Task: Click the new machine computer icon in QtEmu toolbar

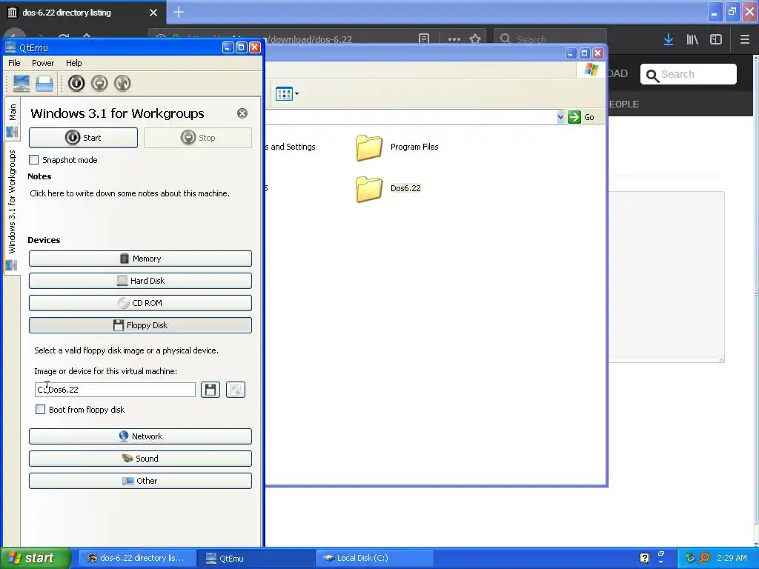Action: coord(21,83)
